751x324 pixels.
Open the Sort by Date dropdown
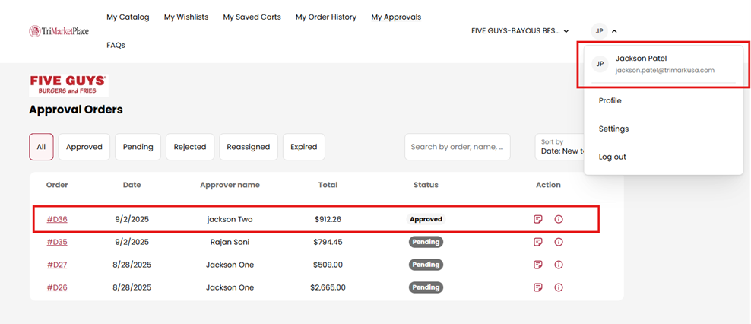click(560, 147)
